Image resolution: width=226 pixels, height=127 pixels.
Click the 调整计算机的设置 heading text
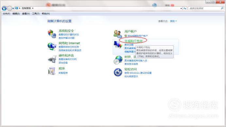[59, 21]
